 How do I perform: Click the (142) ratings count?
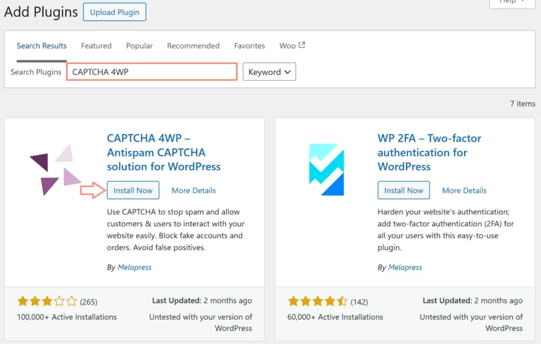click(359, 302)
